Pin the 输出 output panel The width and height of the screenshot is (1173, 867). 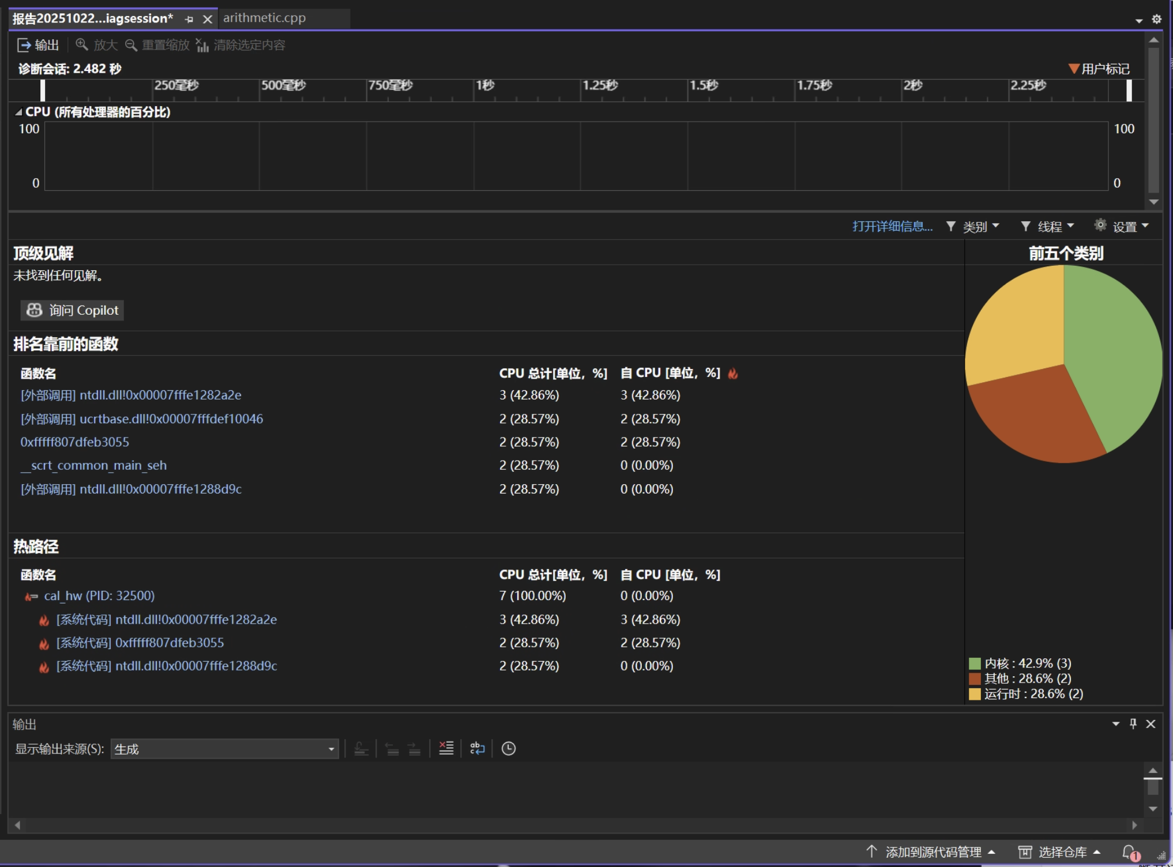[x=1133, y=723]
